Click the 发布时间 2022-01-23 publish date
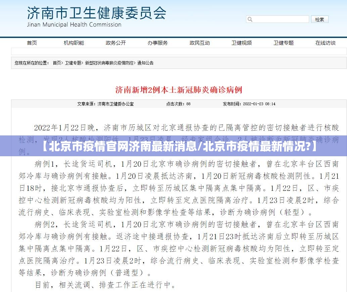This screenshot has height=292, width=347. tap(249, 104)
